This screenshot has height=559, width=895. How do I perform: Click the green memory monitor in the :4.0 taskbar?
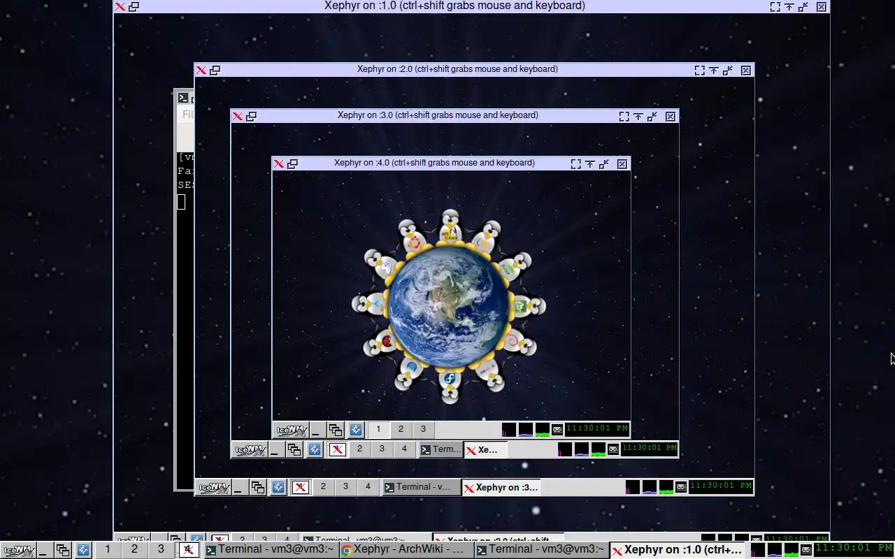point(543,430)
